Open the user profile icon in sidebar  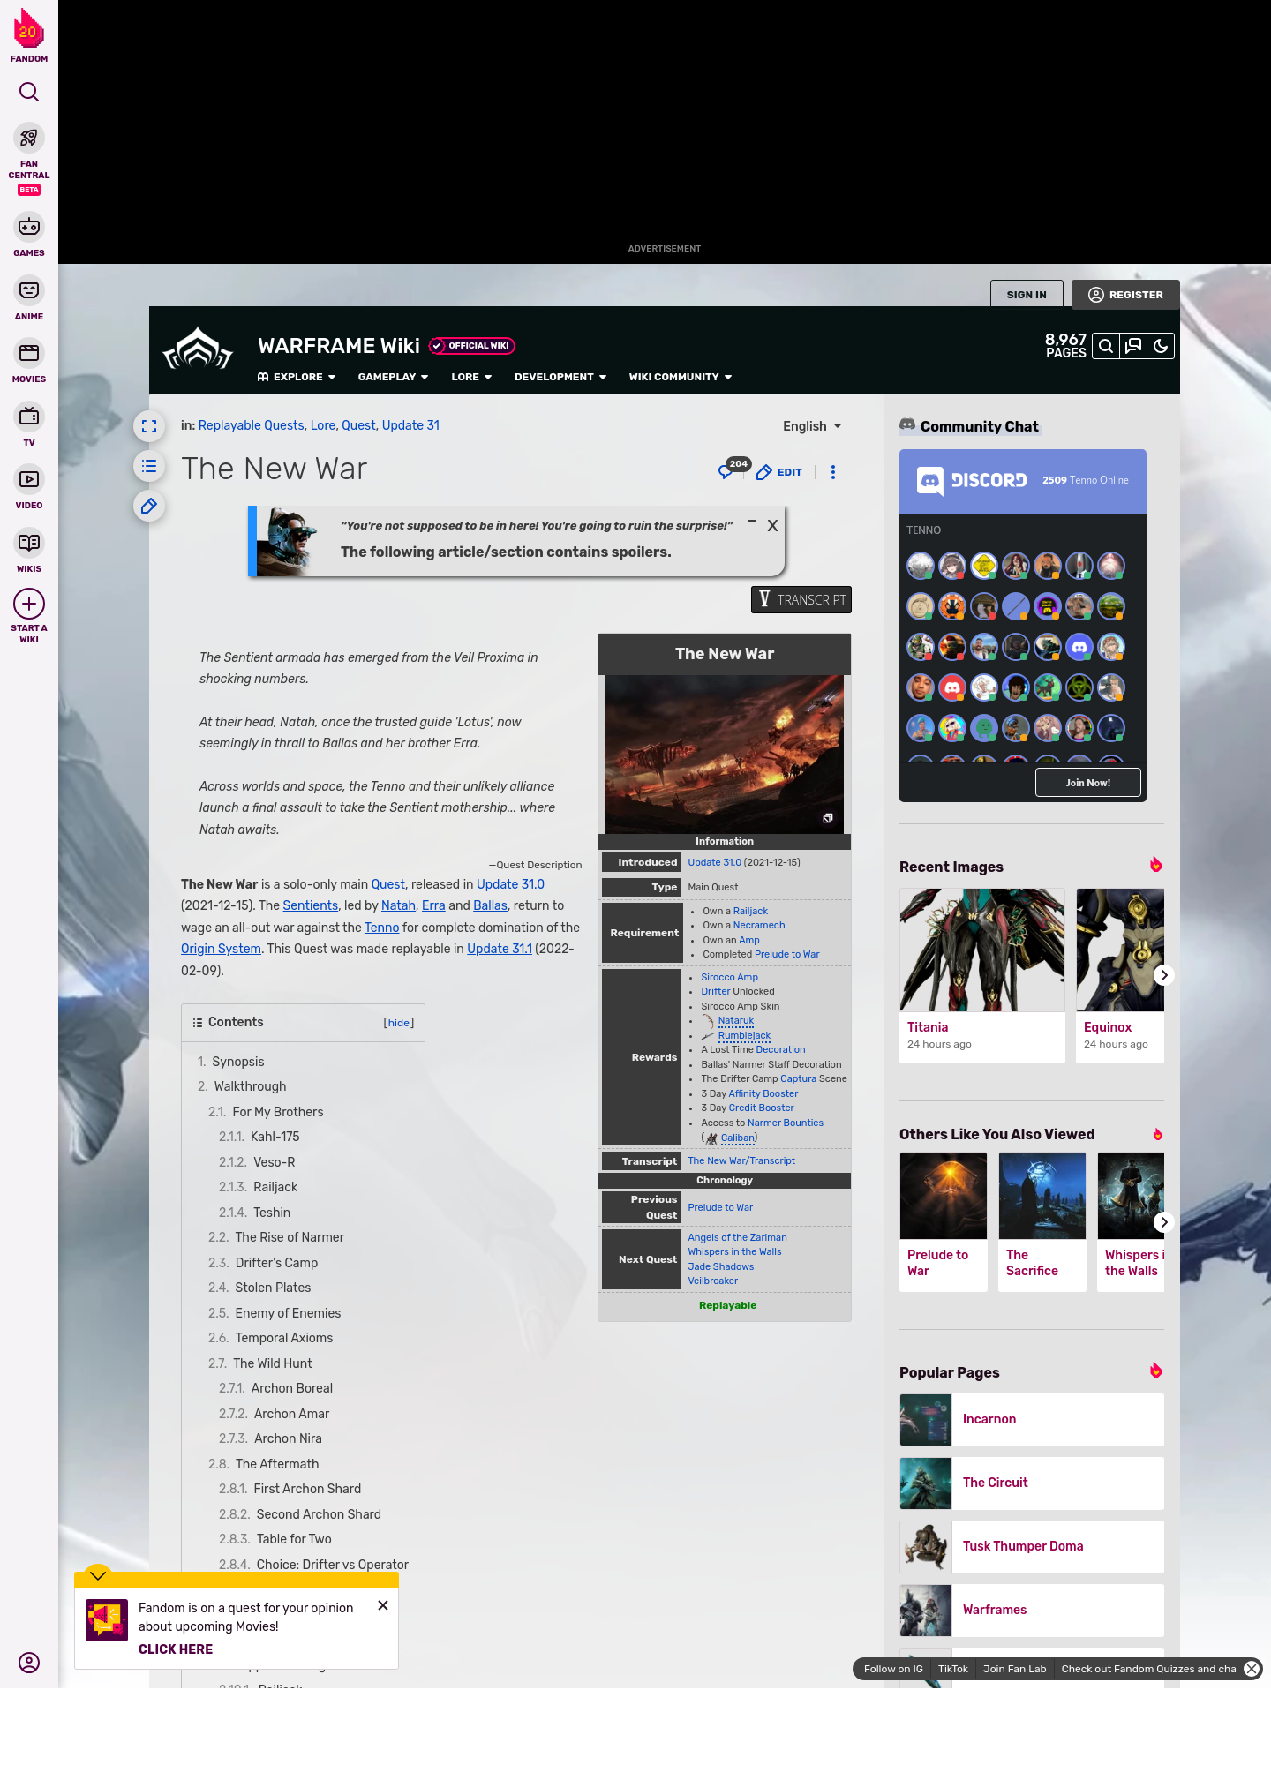pos(29,1663)
